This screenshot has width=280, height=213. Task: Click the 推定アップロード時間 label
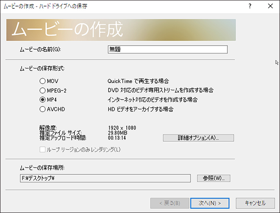(x=63, y=138)
